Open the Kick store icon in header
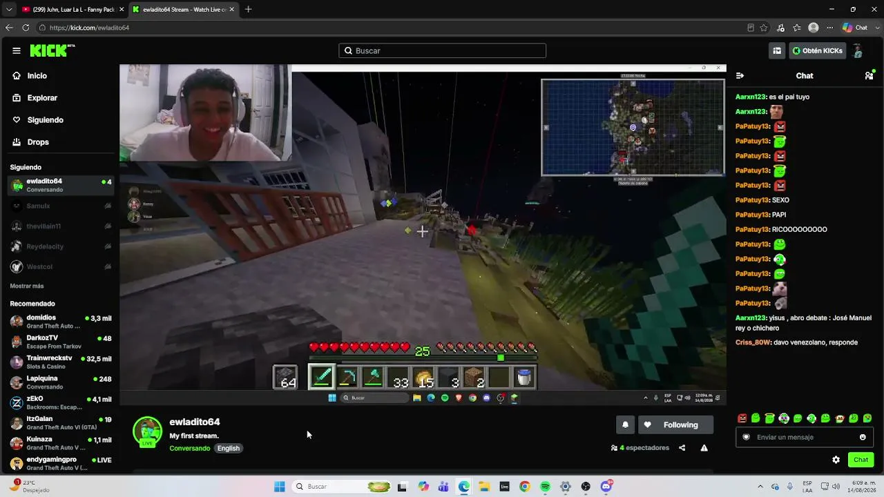 pos(777,50)
